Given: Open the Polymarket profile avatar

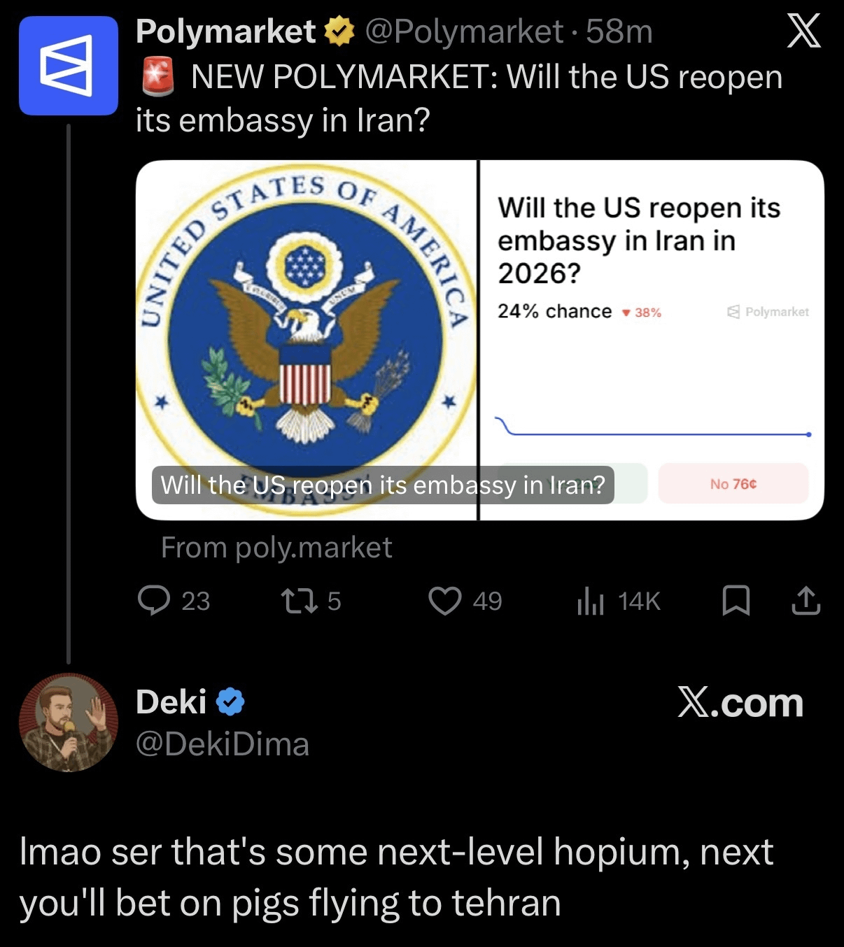Looking at the screenshot, I should [69, 66].
